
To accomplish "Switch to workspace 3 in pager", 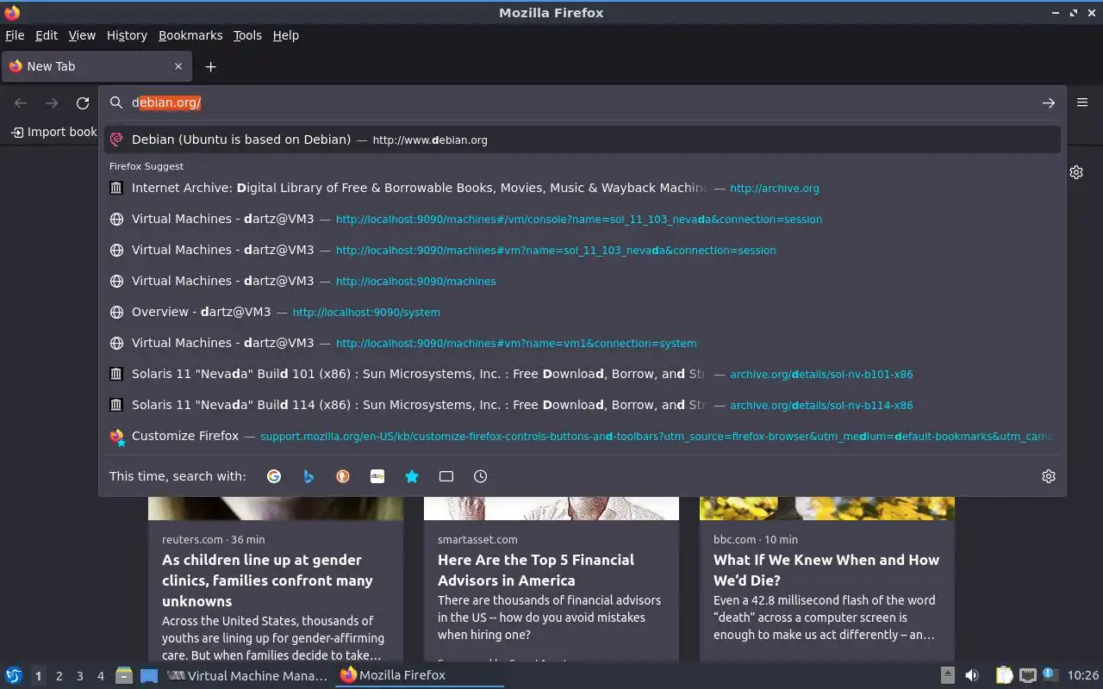I will [x=79, y=676].
